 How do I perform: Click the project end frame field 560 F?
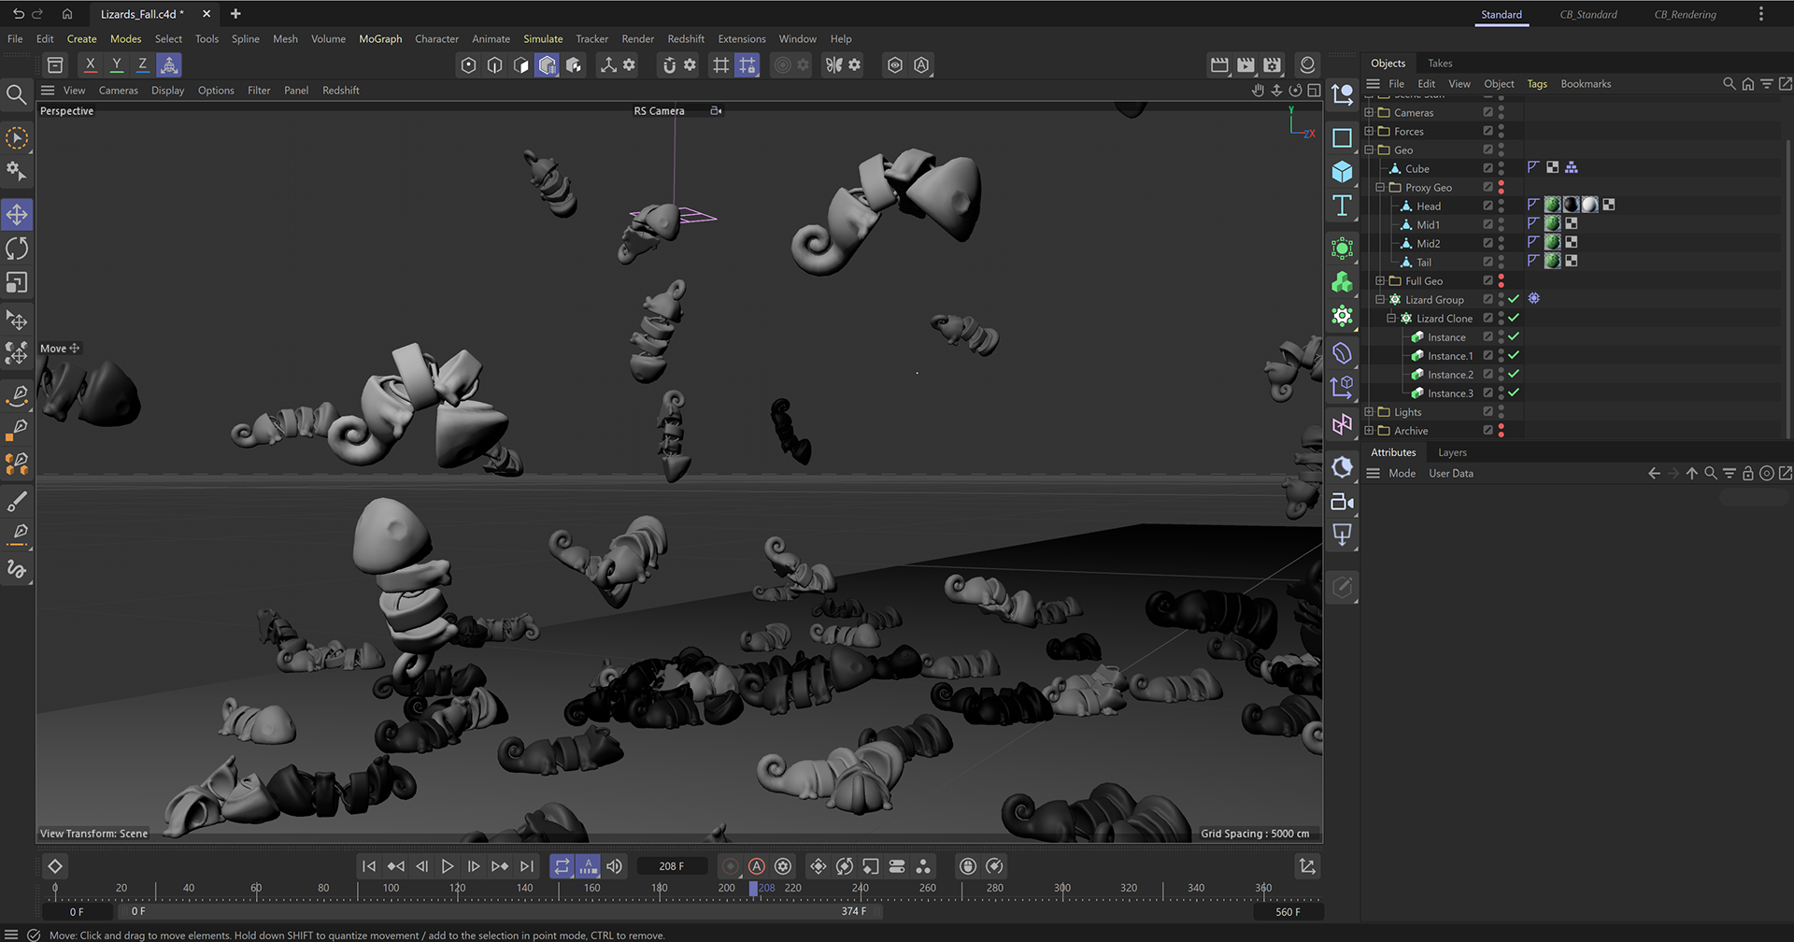click(x=1288, y=911)
